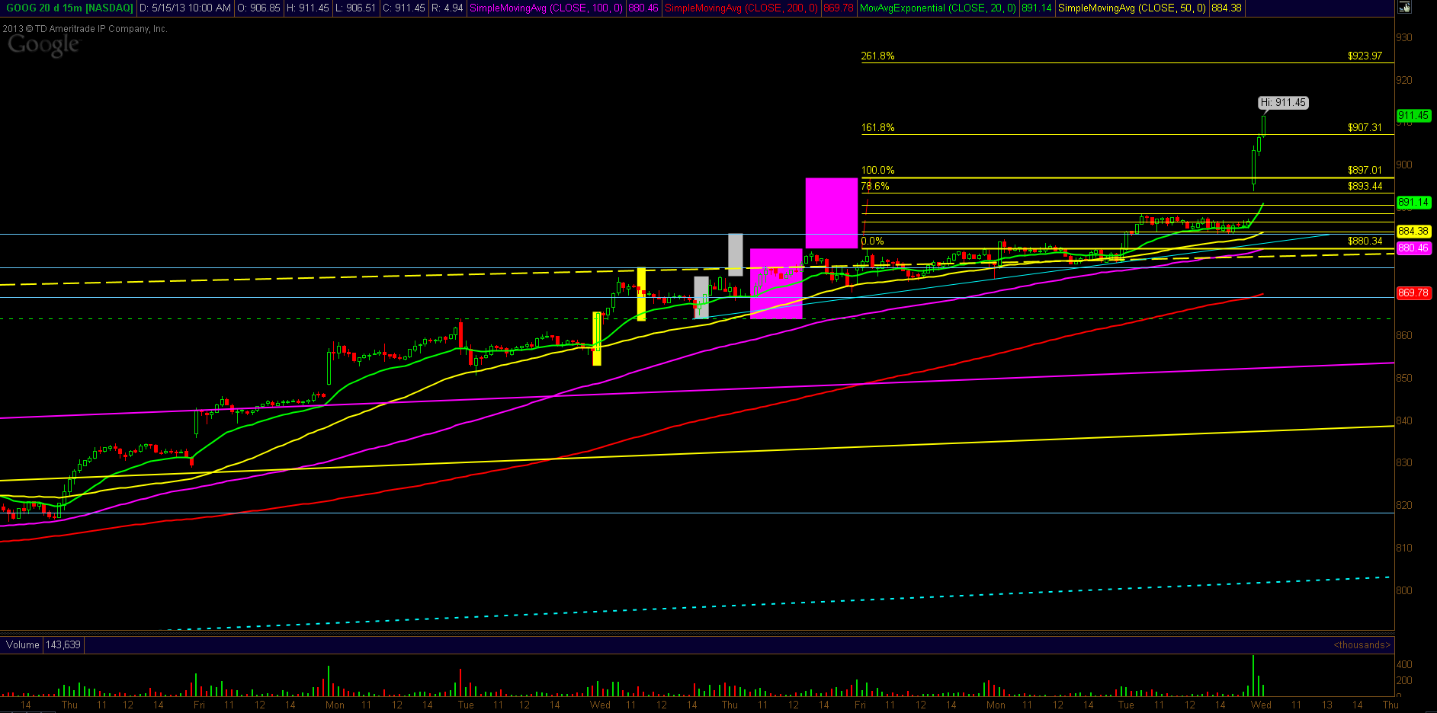Select the $907.31 Fibonacci price label

tap(1365, 128)
